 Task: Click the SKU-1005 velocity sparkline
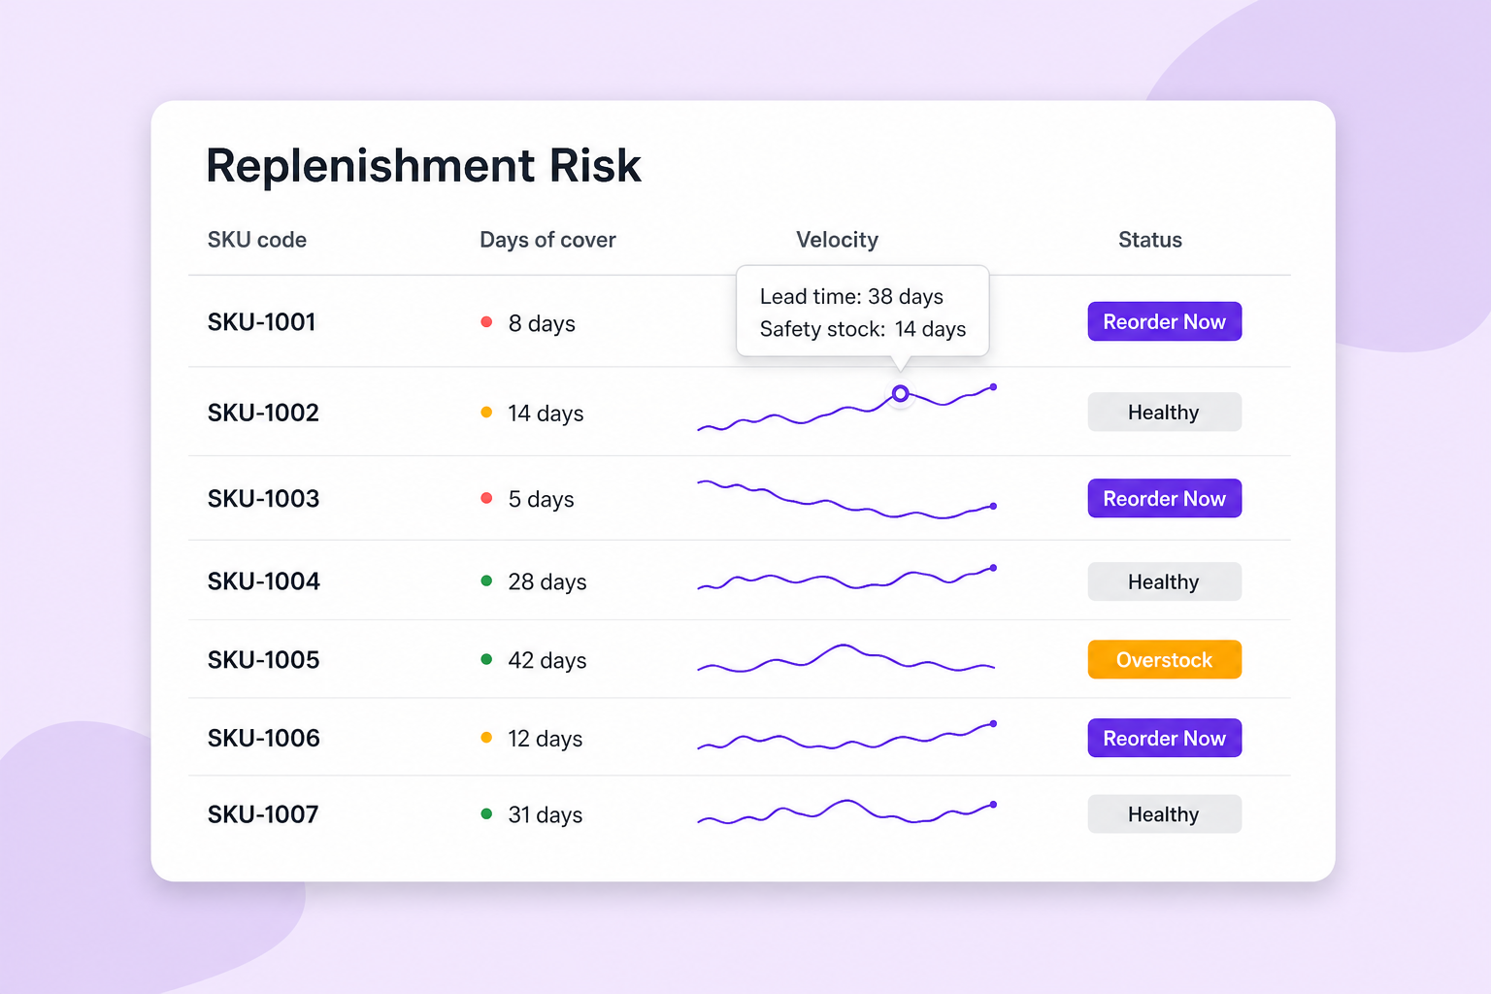846,659
